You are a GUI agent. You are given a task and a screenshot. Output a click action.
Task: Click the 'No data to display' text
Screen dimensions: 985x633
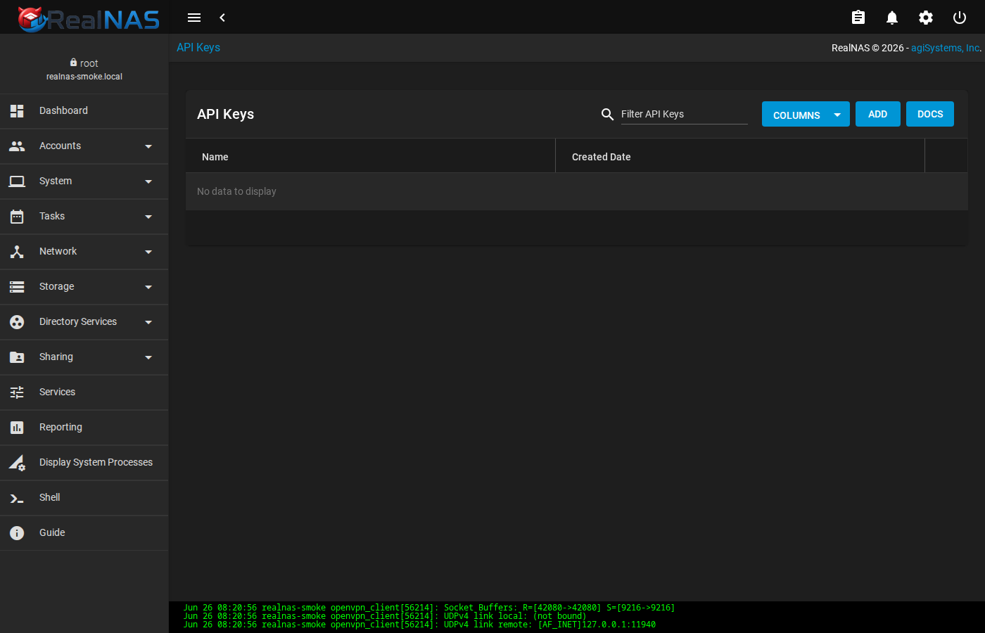pyautogui.click(x=236, y=191)
